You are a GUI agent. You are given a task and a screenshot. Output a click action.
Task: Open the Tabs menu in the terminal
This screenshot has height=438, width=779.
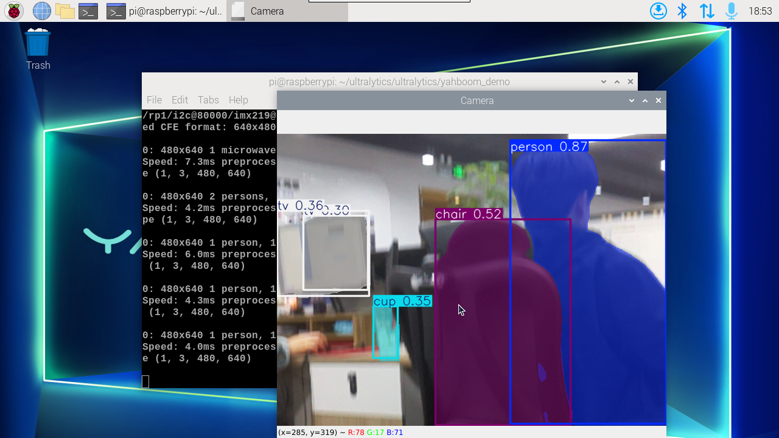(x=208, y=100)
